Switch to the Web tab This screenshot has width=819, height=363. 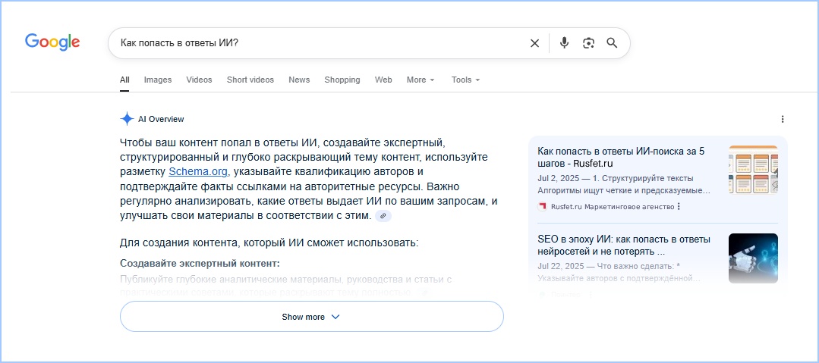383,80
